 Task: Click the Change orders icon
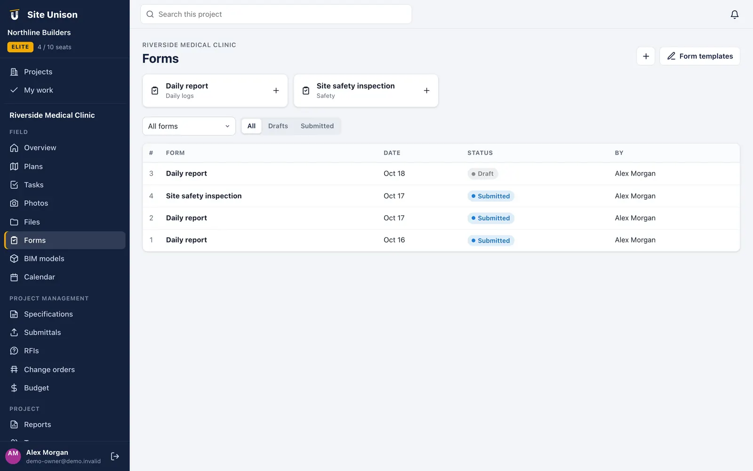(14, 369)
